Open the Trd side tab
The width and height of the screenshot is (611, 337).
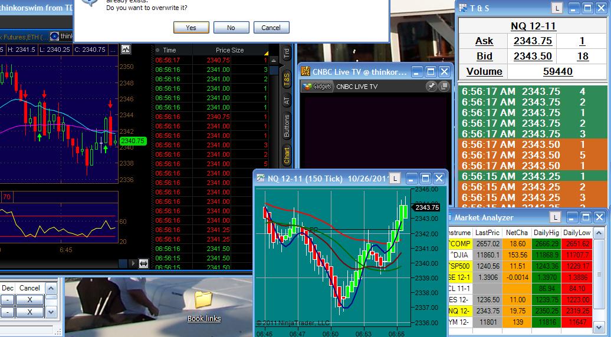(x=287, y=53)
